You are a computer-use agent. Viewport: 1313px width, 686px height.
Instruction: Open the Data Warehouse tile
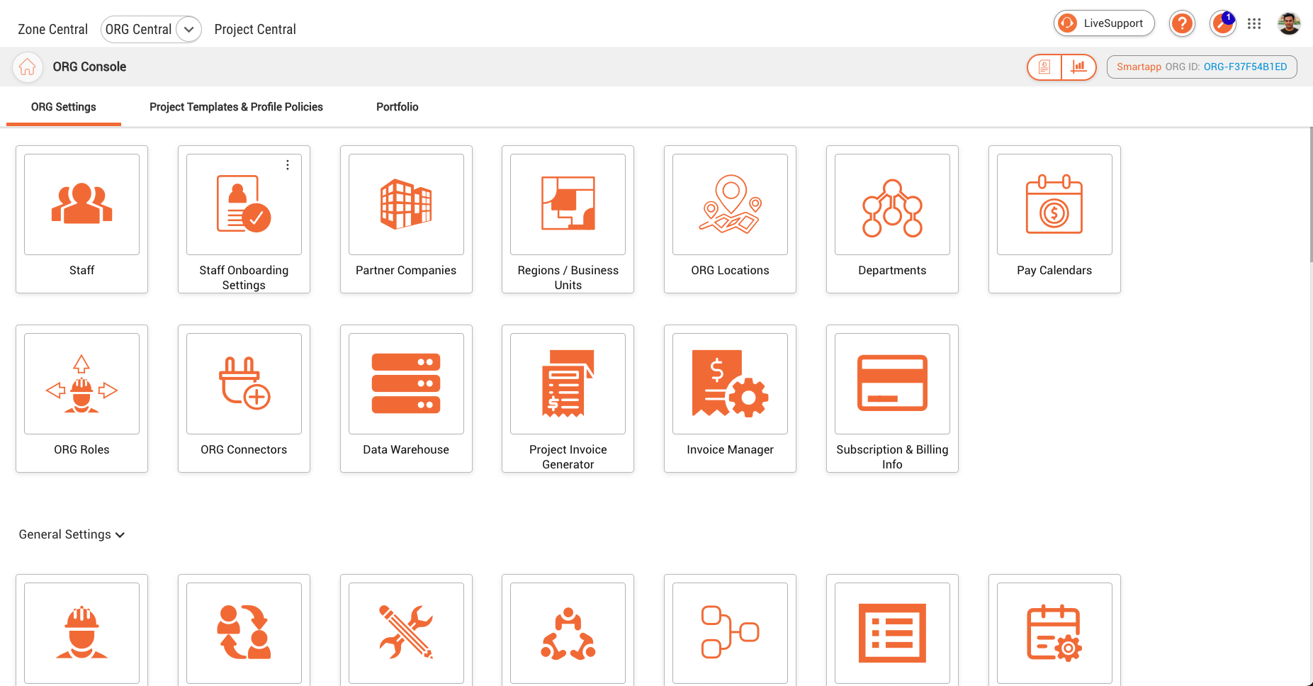406,398
